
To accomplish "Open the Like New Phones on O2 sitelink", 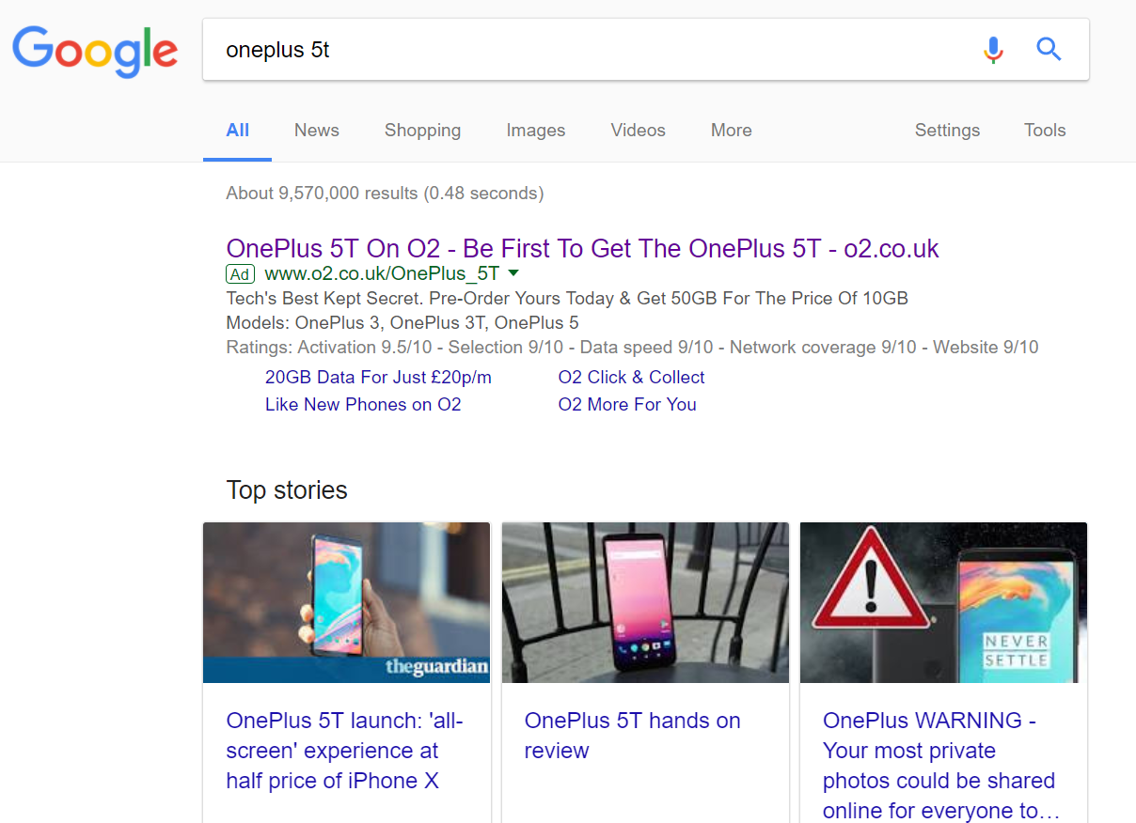I will point(363,405).
